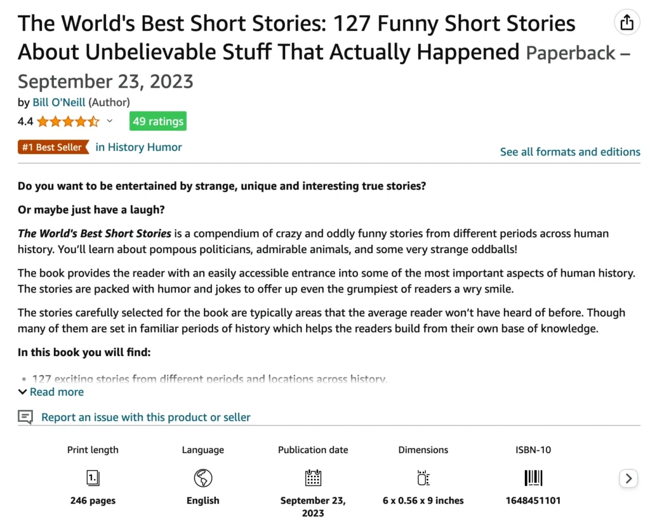Click the Dimensions ruler icon
This screenshot has height=526, width=650.
(423, 478)
